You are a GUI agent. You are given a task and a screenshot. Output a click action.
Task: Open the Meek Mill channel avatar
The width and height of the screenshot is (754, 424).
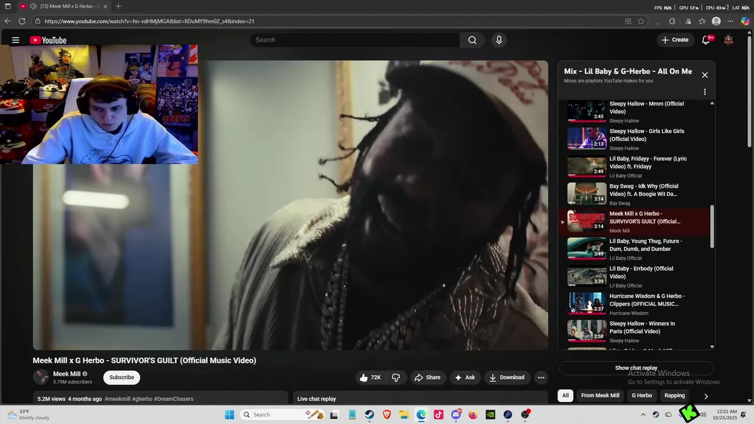[x=41, y=377]
